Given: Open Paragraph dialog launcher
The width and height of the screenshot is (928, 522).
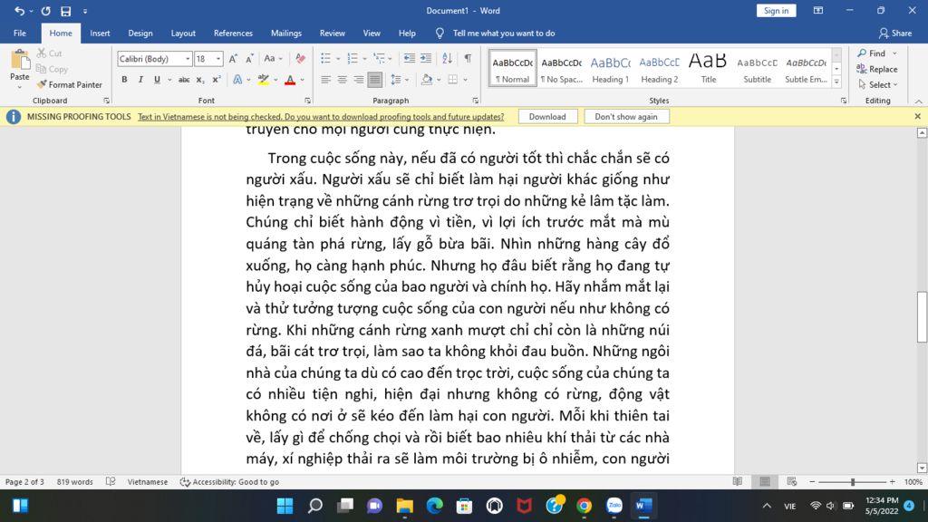Looking at the screenshot, I should coord(475,101).
